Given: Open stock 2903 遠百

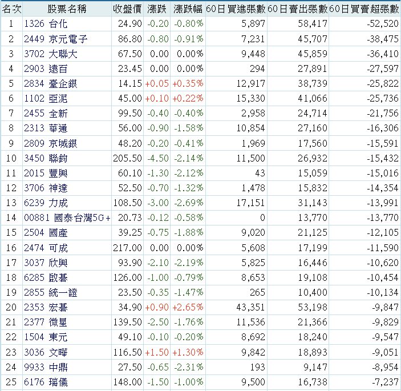Looking at the screenshot, I should (46, 68).
